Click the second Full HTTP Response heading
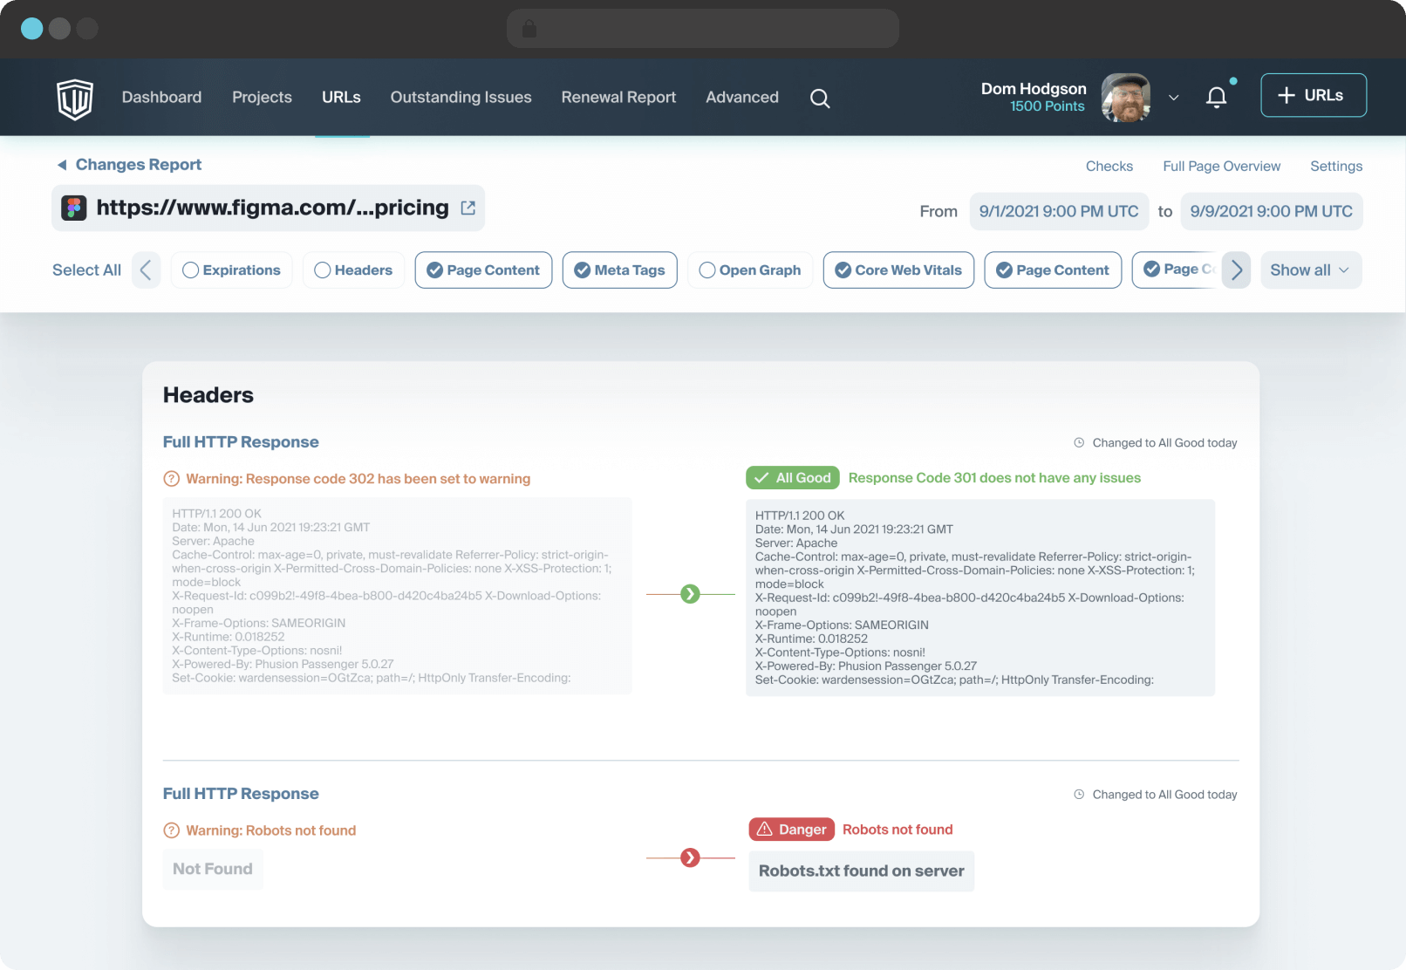The height and width of the screenshot is (970, 1406). click(x=241, y=794)
